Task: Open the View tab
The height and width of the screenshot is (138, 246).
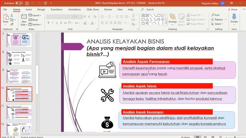Action: (120, 9)
